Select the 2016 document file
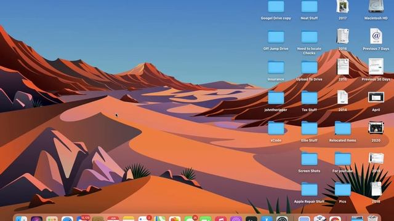This screenshot has width=394, height=221. (342, 36)
